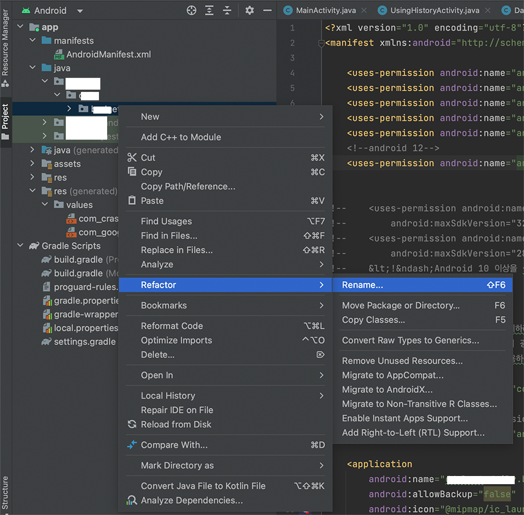Click the Expand All icon in Project panel
524x515 pixels.
point(210,10)
